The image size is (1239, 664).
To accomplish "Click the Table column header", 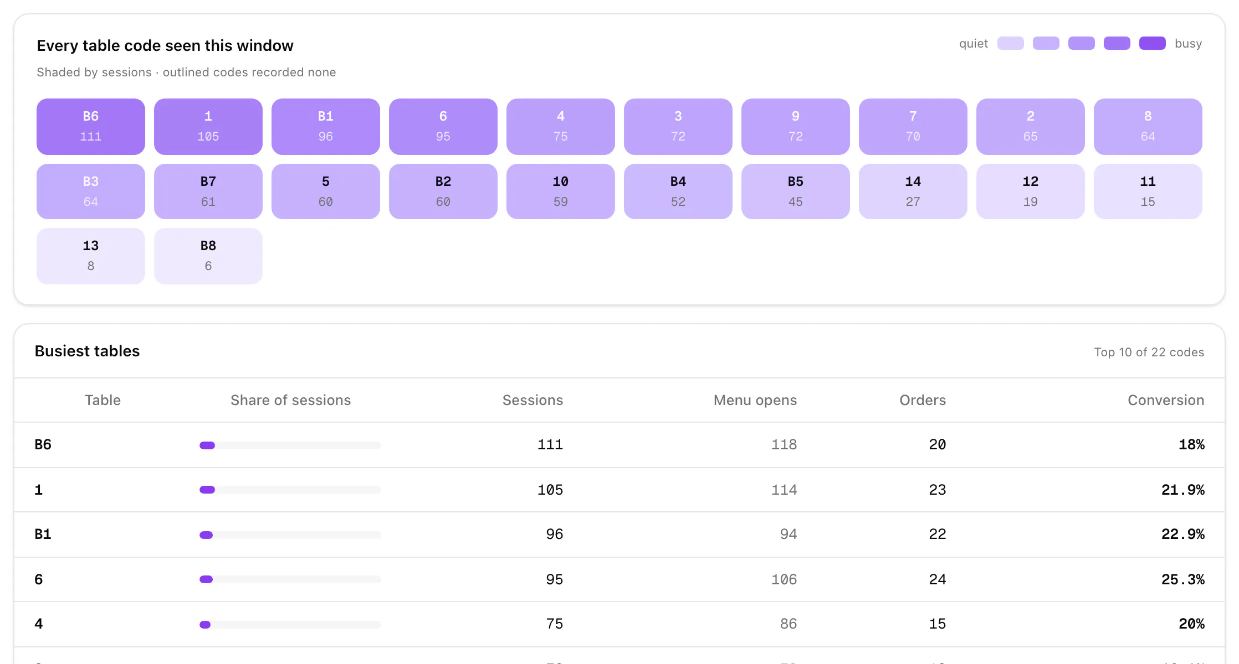I will point(103,400).
